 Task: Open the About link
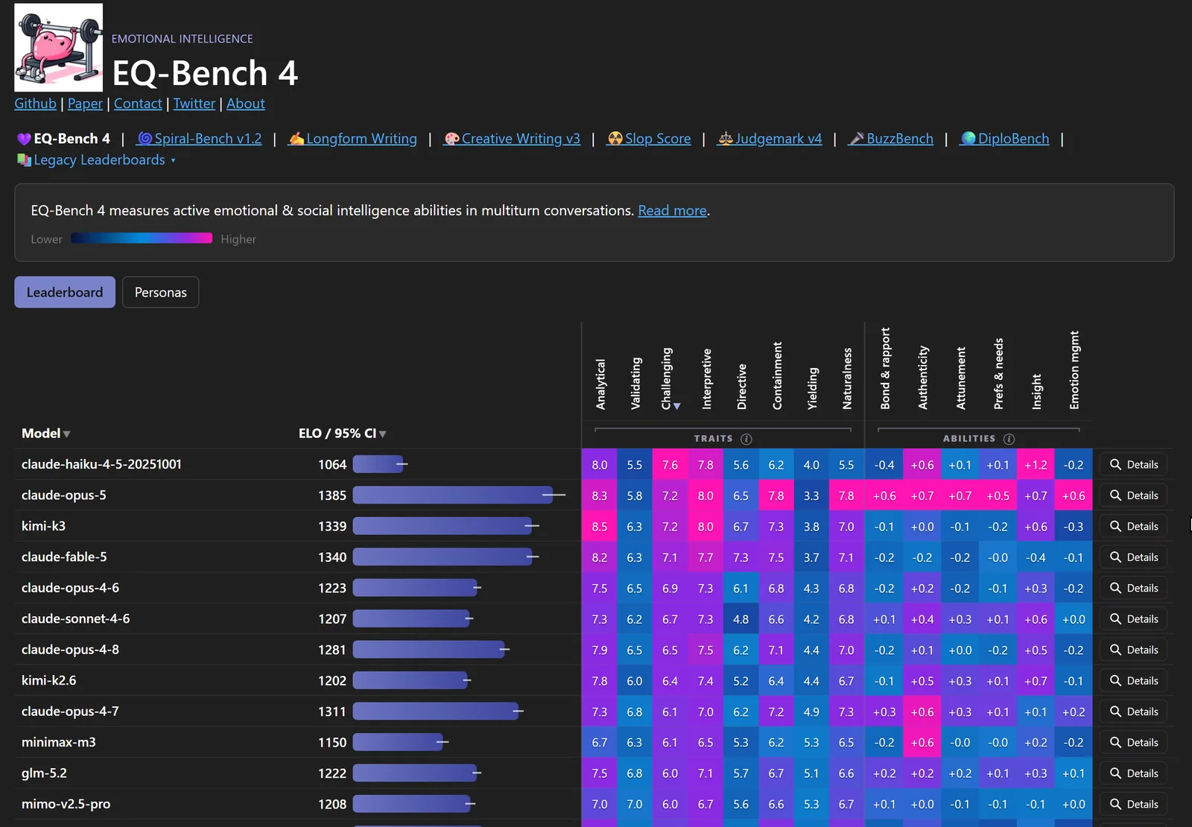[x=246, y=104]
